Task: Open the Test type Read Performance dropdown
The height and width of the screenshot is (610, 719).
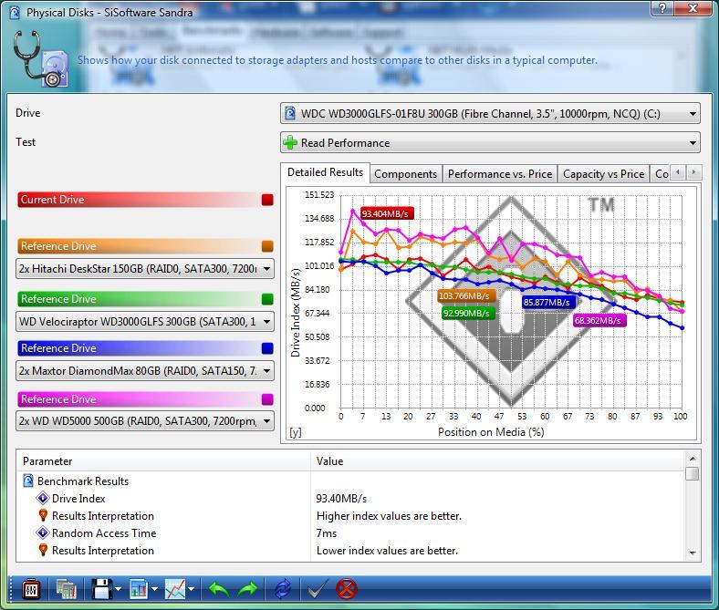Action: click(490, 143)
